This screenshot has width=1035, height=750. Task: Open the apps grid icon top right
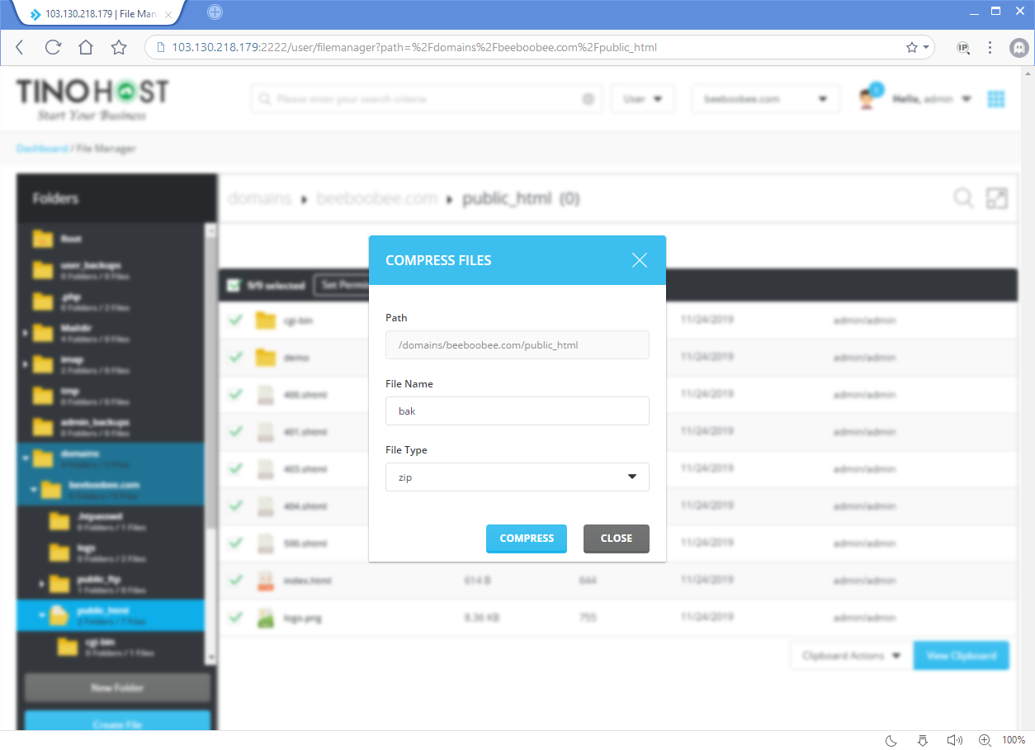pos(996,97)
